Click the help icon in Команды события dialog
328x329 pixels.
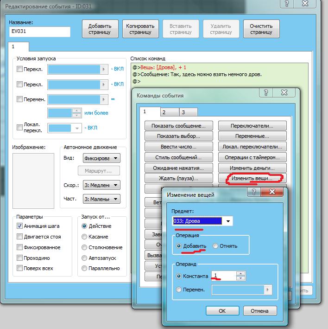(267, 93)
